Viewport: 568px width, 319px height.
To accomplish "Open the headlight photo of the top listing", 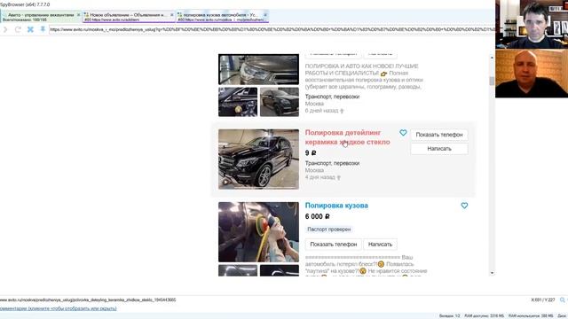I will (258, 69).
